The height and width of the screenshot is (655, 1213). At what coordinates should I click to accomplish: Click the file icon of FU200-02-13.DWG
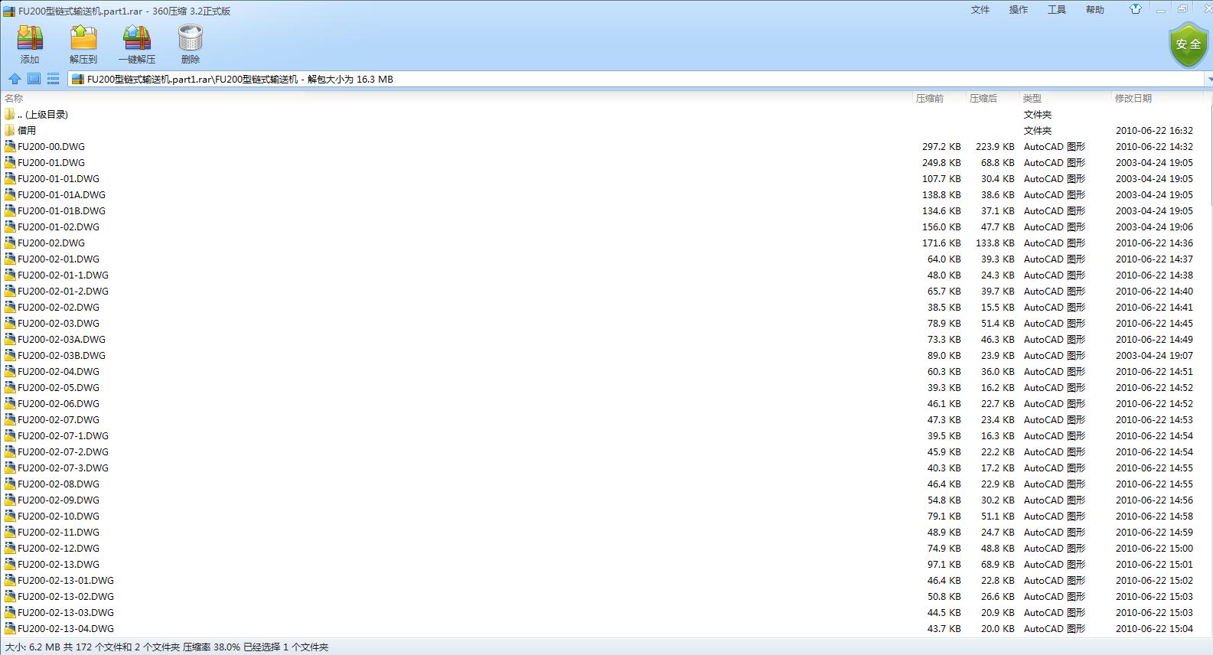tap(10, 564)
